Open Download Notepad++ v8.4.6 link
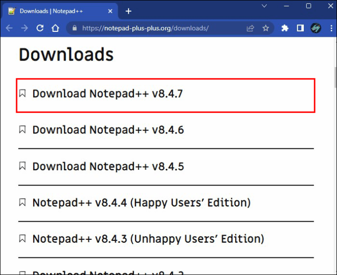Image resolution: width=337 pixels, height=275 pixels. pyautogui.click(x=108, y=130)
